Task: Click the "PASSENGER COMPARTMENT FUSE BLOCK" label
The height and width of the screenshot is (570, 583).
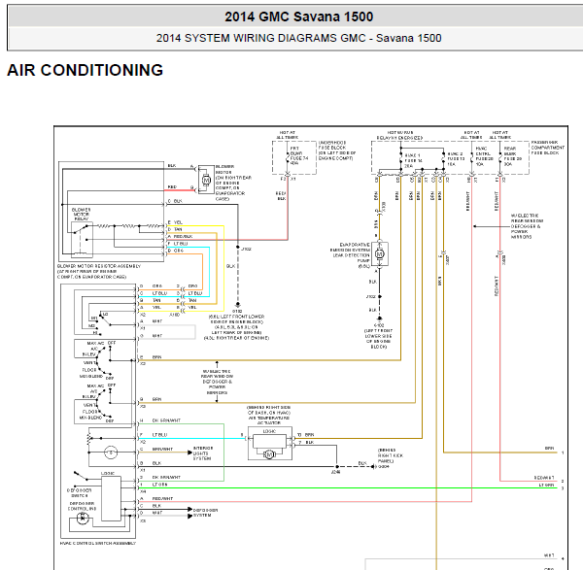Action: coord(548,148)
